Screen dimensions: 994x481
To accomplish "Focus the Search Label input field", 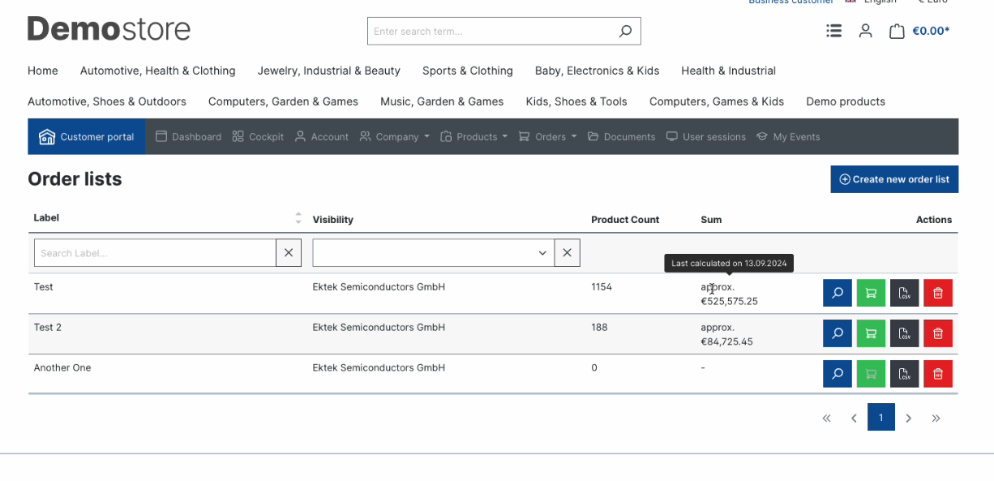I will click(155, 253).
